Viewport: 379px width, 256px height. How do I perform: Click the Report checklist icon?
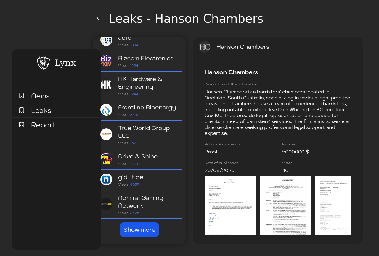click(x=21, y=124)
